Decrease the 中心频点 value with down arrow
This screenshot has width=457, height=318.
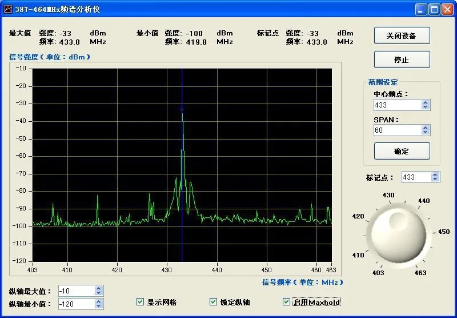[x=426, y=108]
